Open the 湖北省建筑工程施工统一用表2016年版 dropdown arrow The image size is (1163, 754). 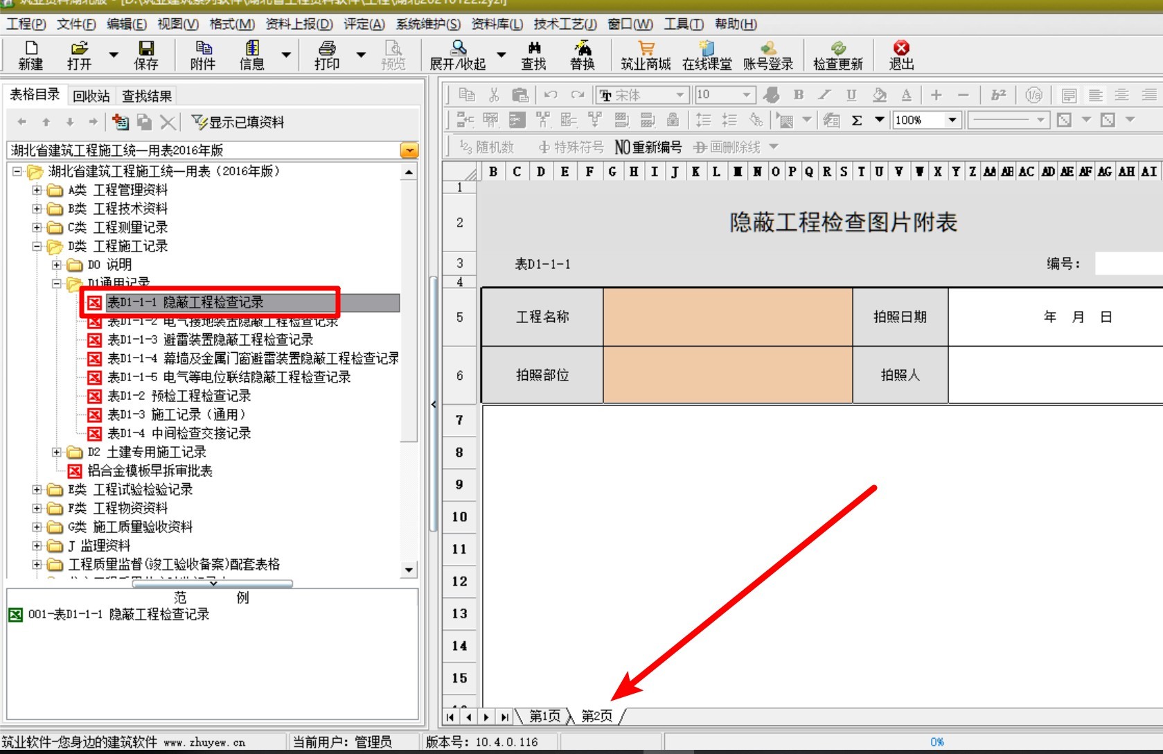pos(409,150)
